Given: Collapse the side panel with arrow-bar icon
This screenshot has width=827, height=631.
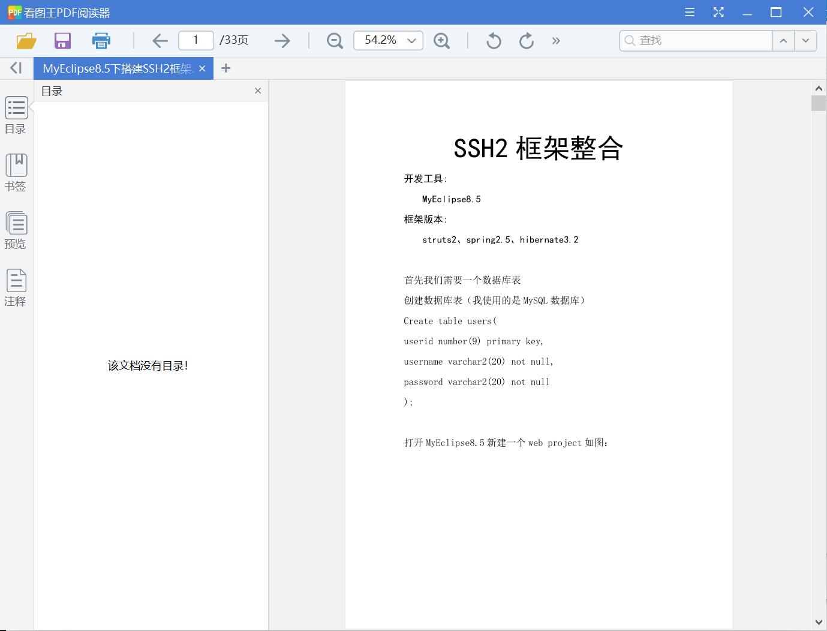Looking at the screenshot, I should (16, 68).
